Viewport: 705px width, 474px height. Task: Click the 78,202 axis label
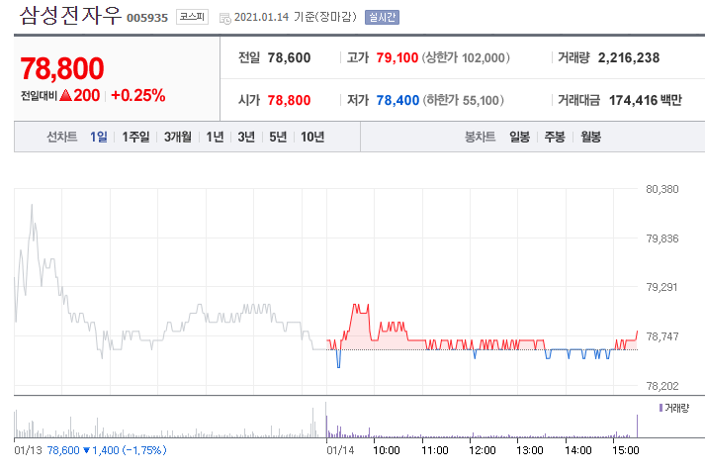coord(661,386)
